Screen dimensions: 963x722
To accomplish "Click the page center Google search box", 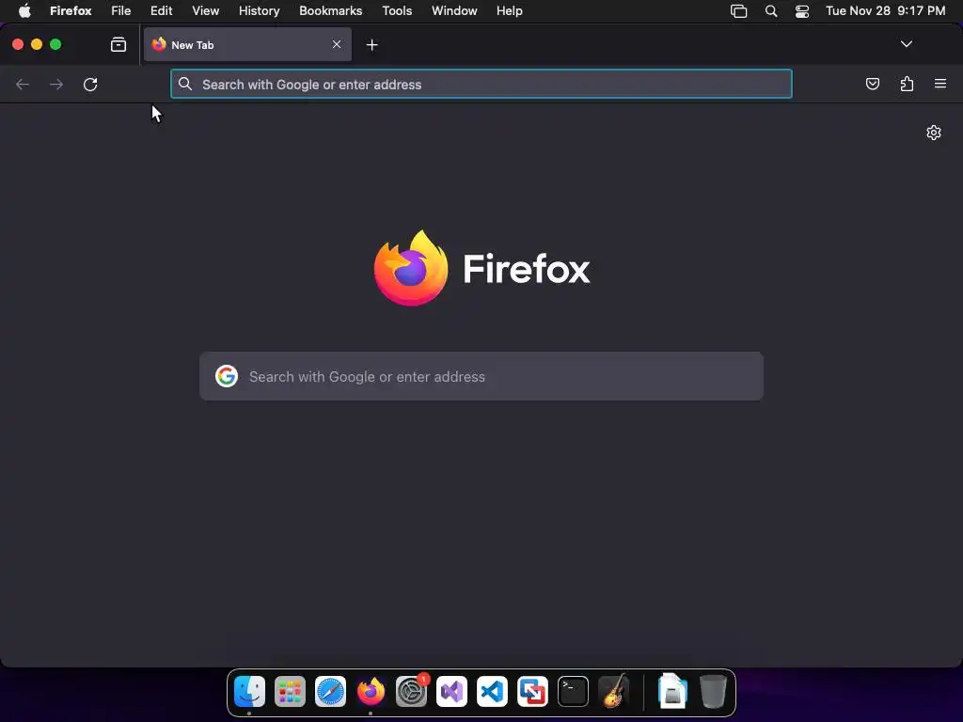I will tap(481, 376).
